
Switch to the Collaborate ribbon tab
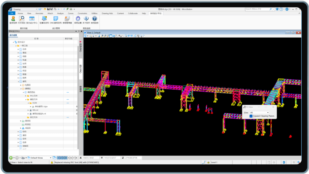(x=133, y=13)
